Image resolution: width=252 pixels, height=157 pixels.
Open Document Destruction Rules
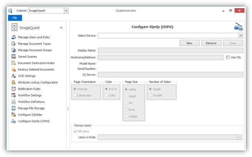point(36,63)
